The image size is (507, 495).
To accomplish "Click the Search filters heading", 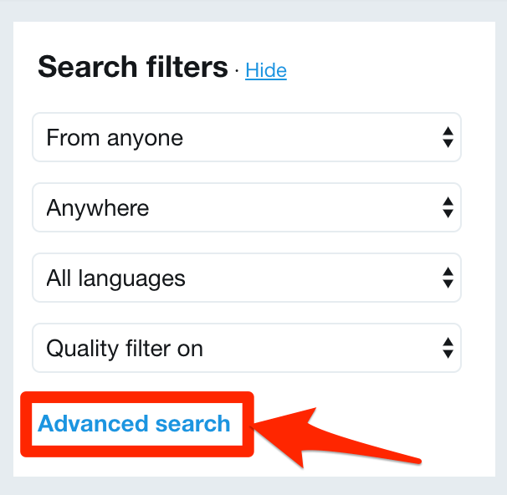I will click(132, 67).
